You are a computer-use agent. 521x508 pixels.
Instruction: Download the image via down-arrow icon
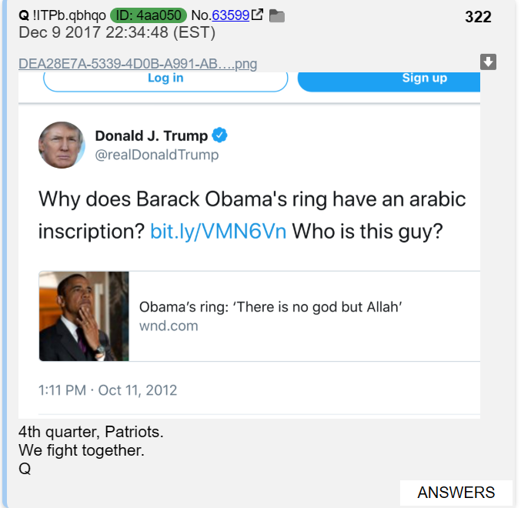click(488, 62)
